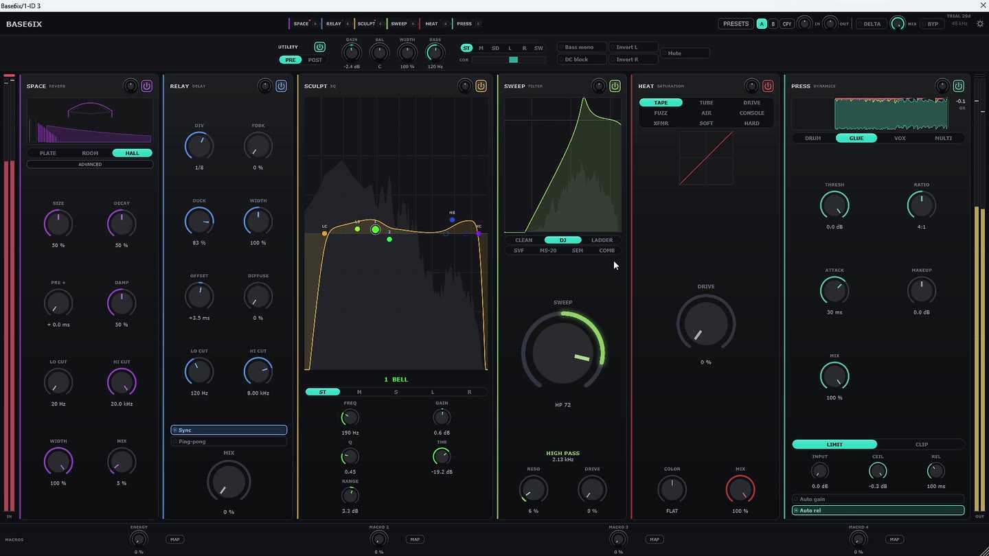This screenshot has width=989, height=556.
Task: Click the CPY copy button
Action: pos(787,24)
